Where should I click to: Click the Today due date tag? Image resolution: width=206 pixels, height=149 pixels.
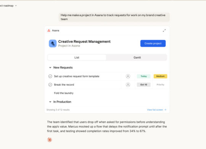click(x=143, y=76)
